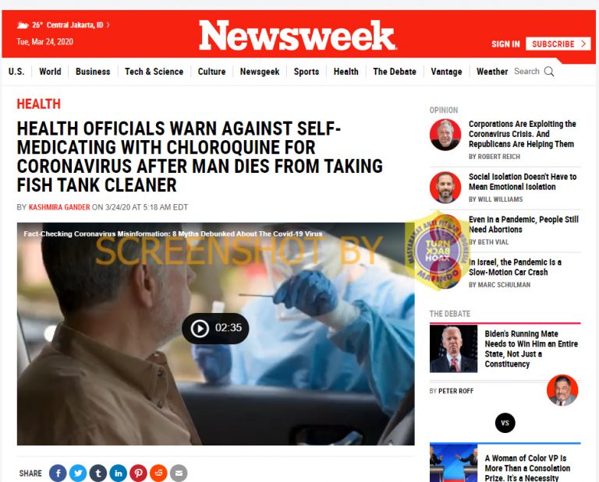The height and width of the screenshot is (482, 599).
Task: Share article on Tumblr
Action: 98,473
